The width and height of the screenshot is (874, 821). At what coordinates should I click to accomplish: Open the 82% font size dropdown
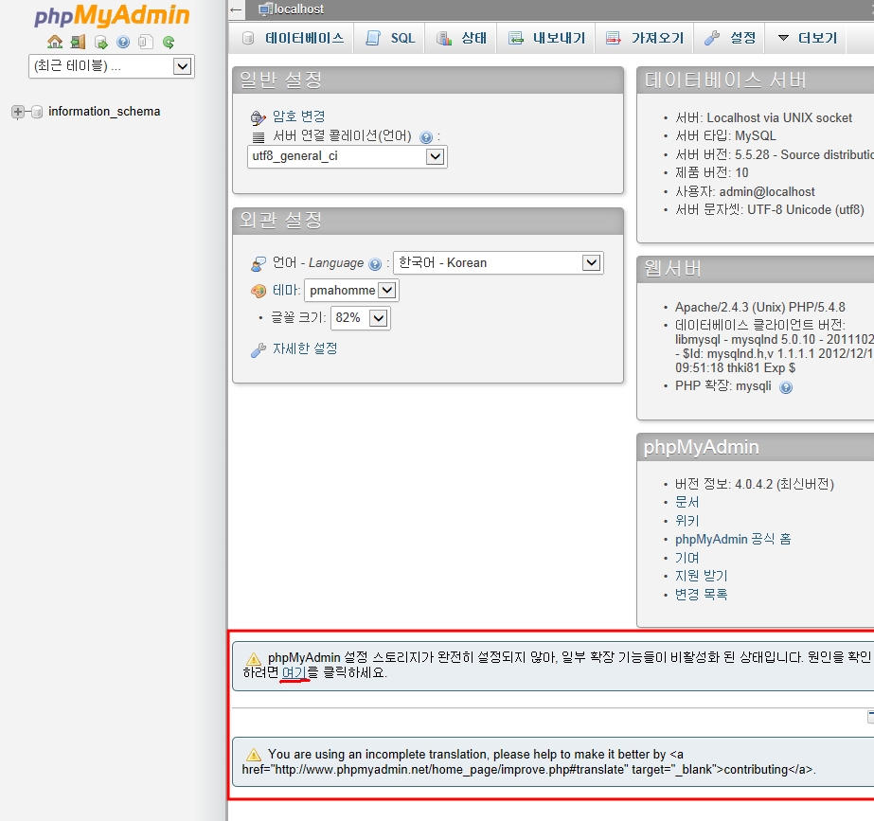pos(360,317)
